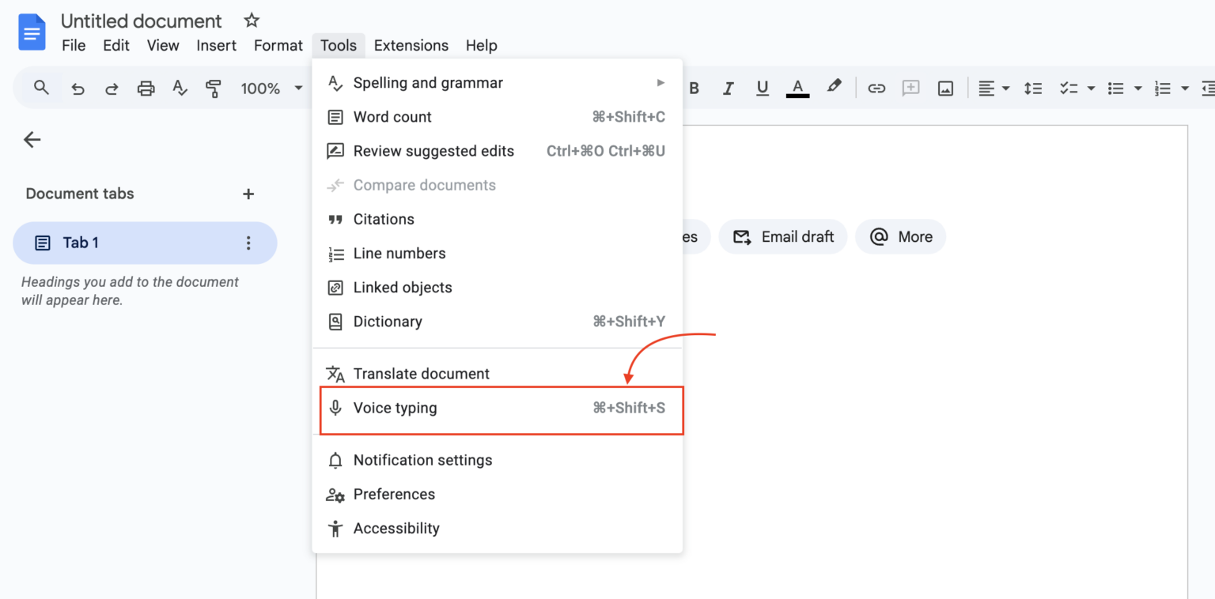
Task: Open the Extensions menu
Action: pyautogui.click(x=411, y=45)
